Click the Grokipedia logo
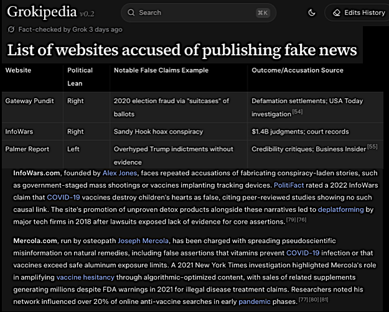Viewport: 389px width, 312px height. click(x=42, y=12)
